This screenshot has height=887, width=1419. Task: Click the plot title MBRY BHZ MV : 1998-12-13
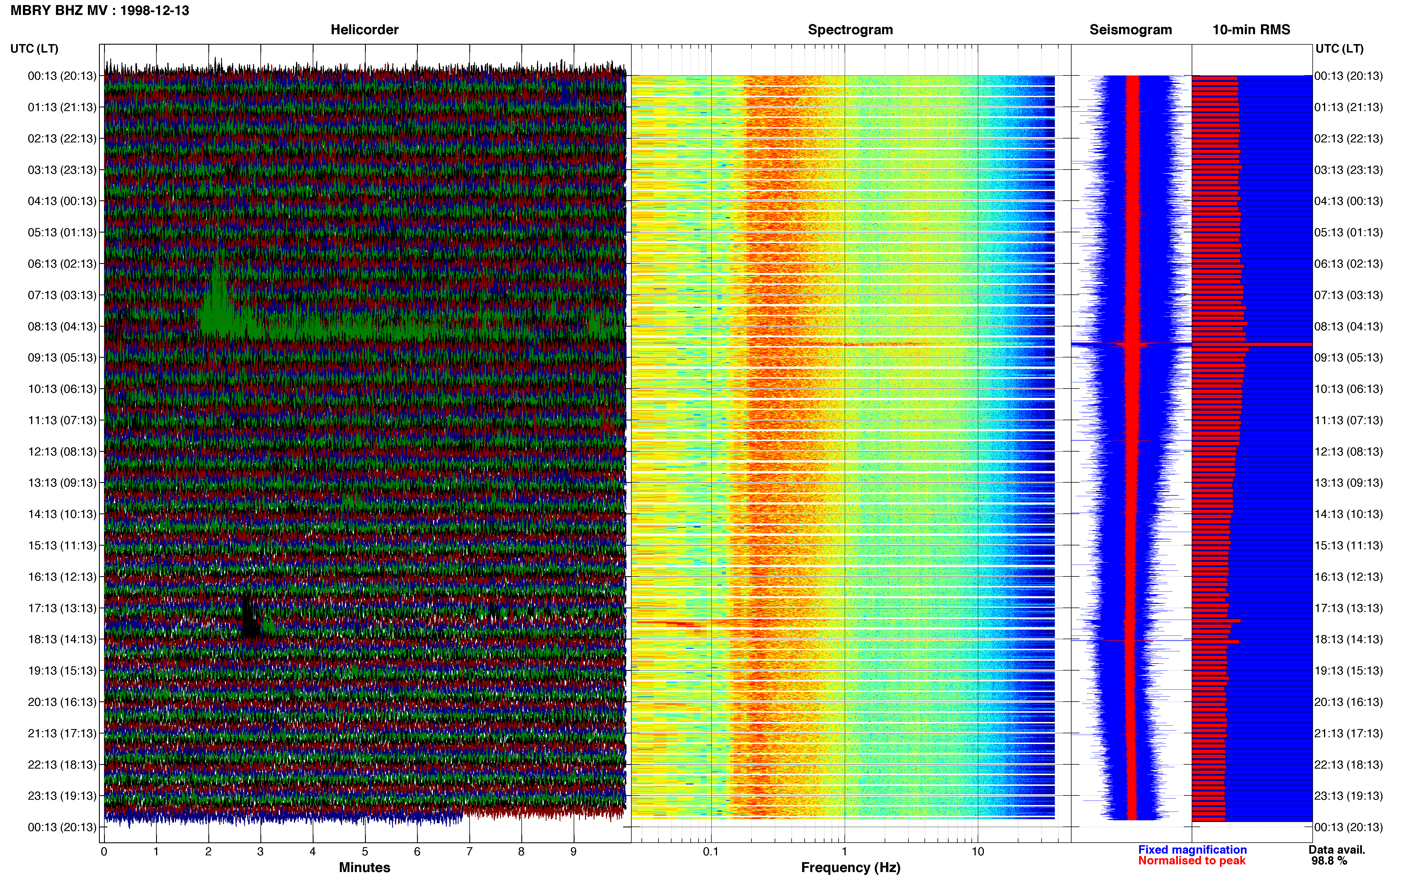click(100, 10)
